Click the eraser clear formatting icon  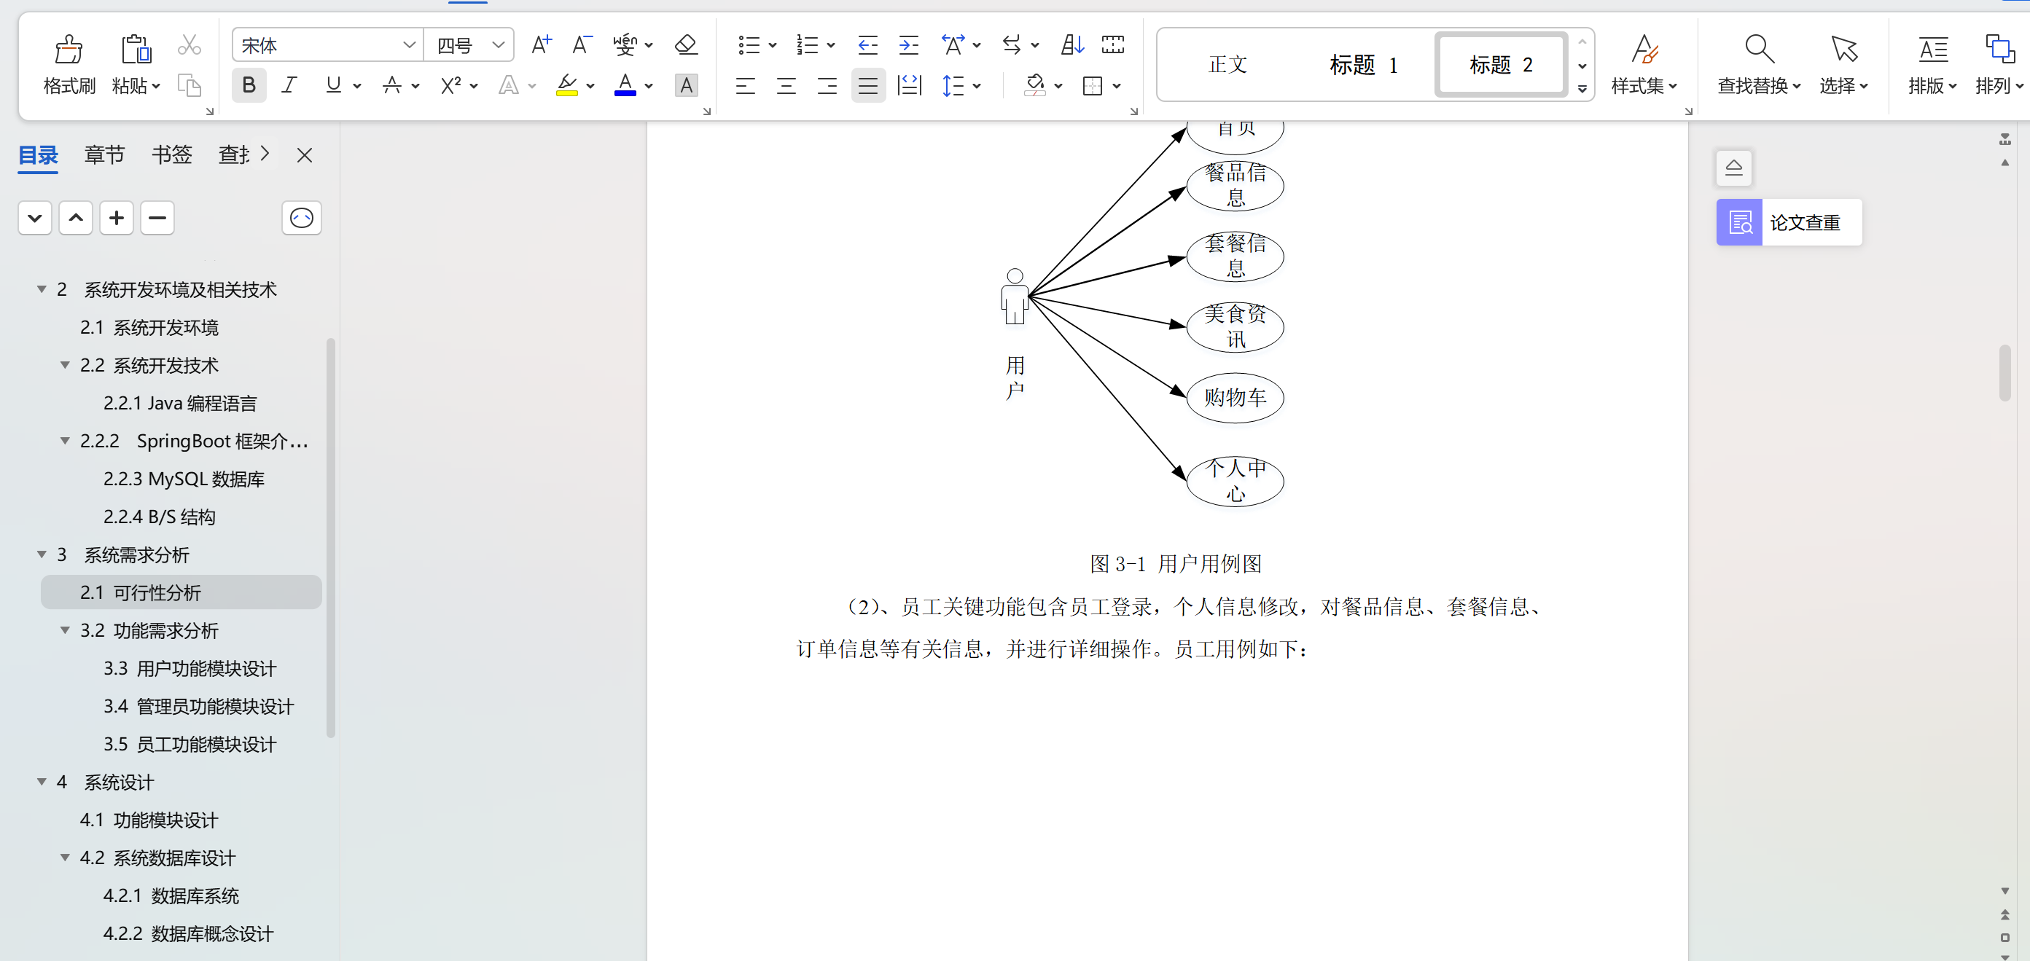click(x=686, y=45)
